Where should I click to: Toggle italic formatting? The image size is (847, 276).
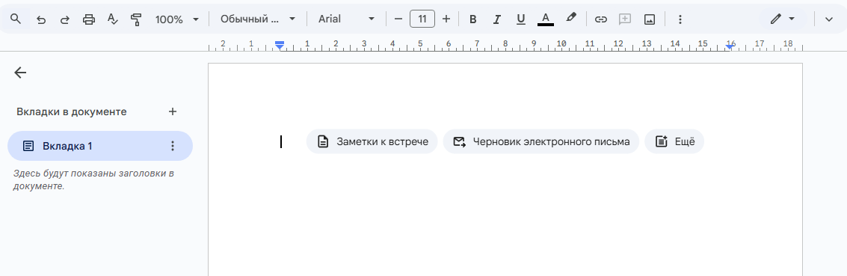pyautogui.click(x=496, y=19)
